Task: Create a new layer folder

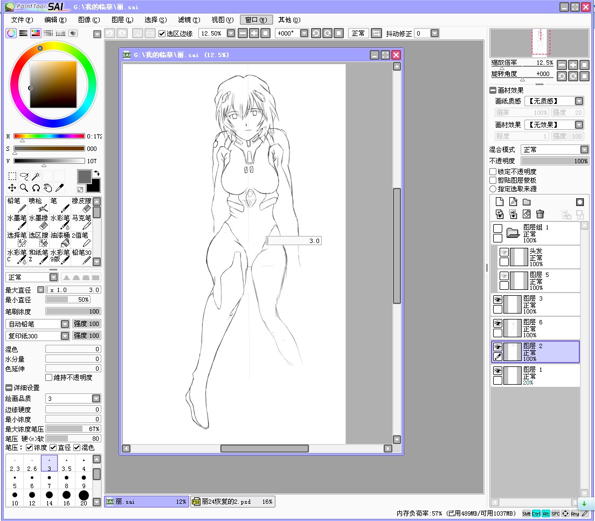Action: [527, 202]
